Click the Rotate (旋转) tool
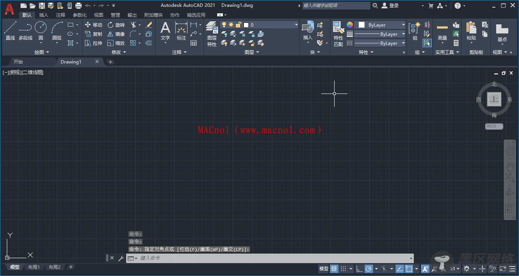The width and height of the screenshot is (519, 276). click(x=116, y=25)
